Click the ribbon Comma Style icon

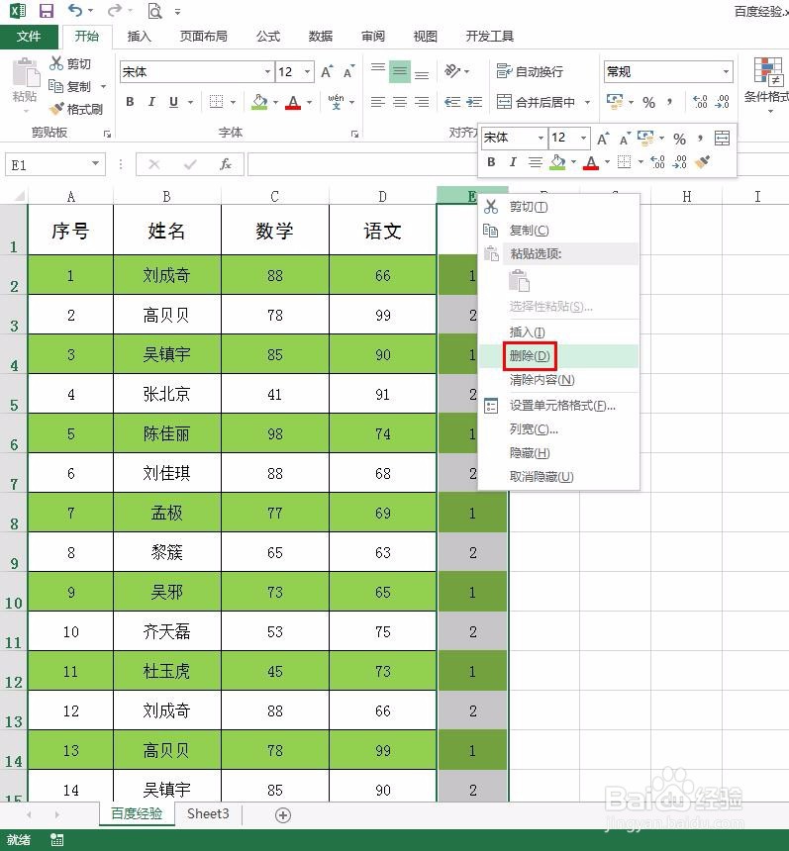[x=669, y=102]
